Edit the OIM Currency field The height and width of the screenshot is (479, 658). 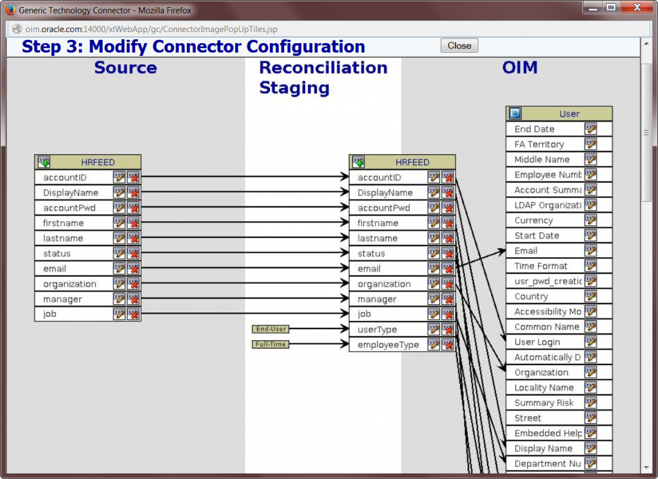(591, 220)
